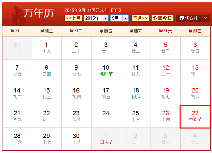Select September 18 with green 初六
212x153 pixels.
(x=136, y=93)
